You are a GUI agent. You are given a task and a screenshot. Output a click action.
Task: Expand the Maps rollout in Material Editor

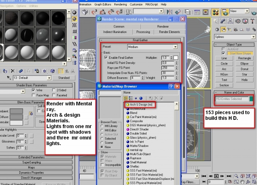pyautogui.click(x=31, y=167)
